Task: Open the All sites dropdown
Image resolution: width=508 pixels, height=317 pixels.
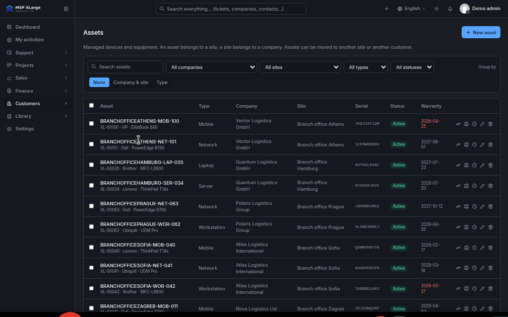Action: (300, 67)
